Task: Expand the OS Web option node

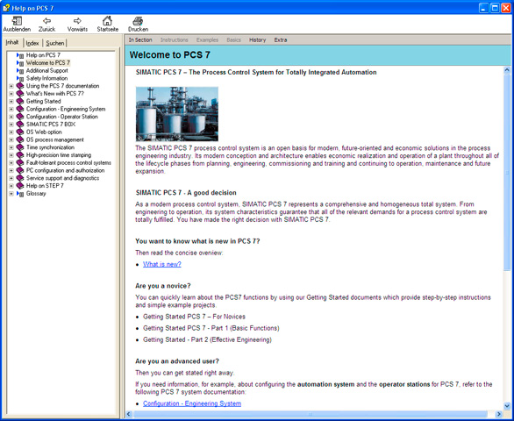Action: [x=11, y=132]
